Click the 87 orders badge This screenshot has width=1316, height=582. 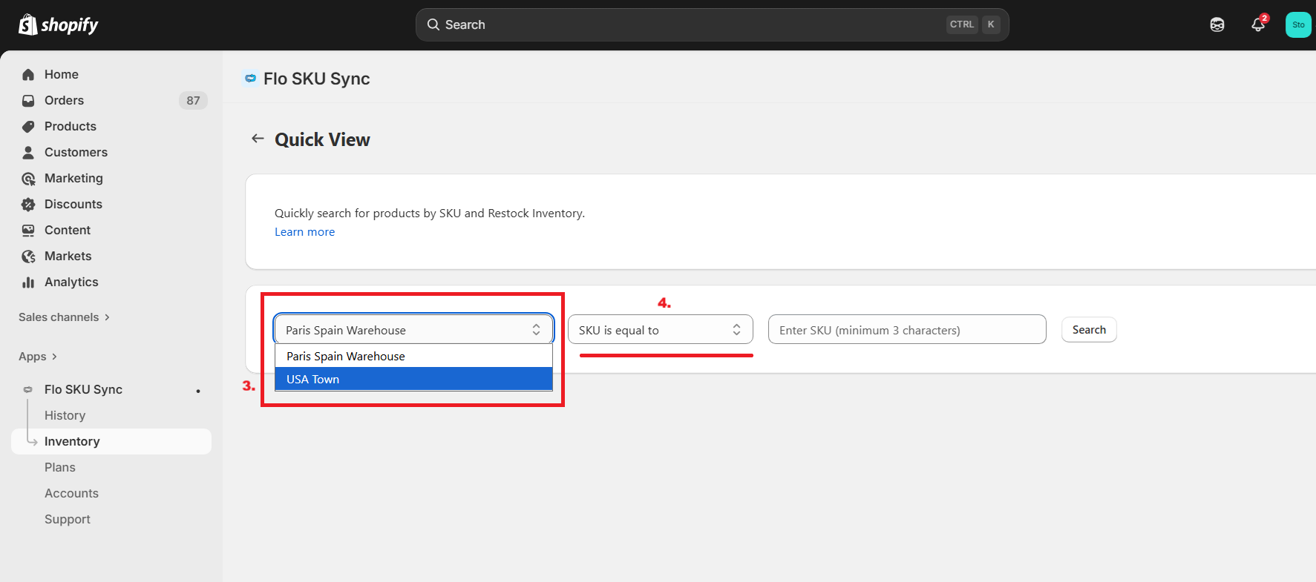click(x=193, y=100)
